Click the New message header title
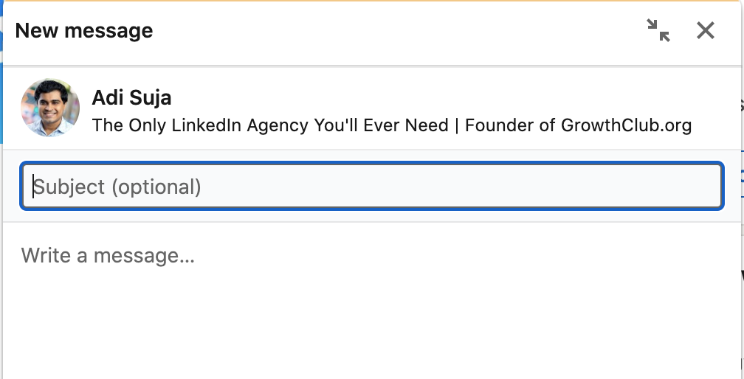Viewport: 744px width, 379px height. click(84, 31)
